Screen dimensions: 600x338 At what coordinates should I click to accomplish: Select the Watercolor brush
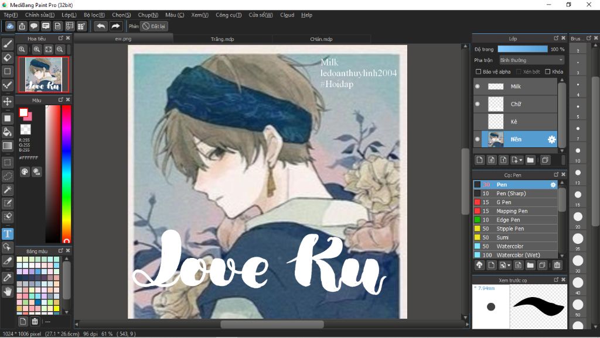[515, 246]
